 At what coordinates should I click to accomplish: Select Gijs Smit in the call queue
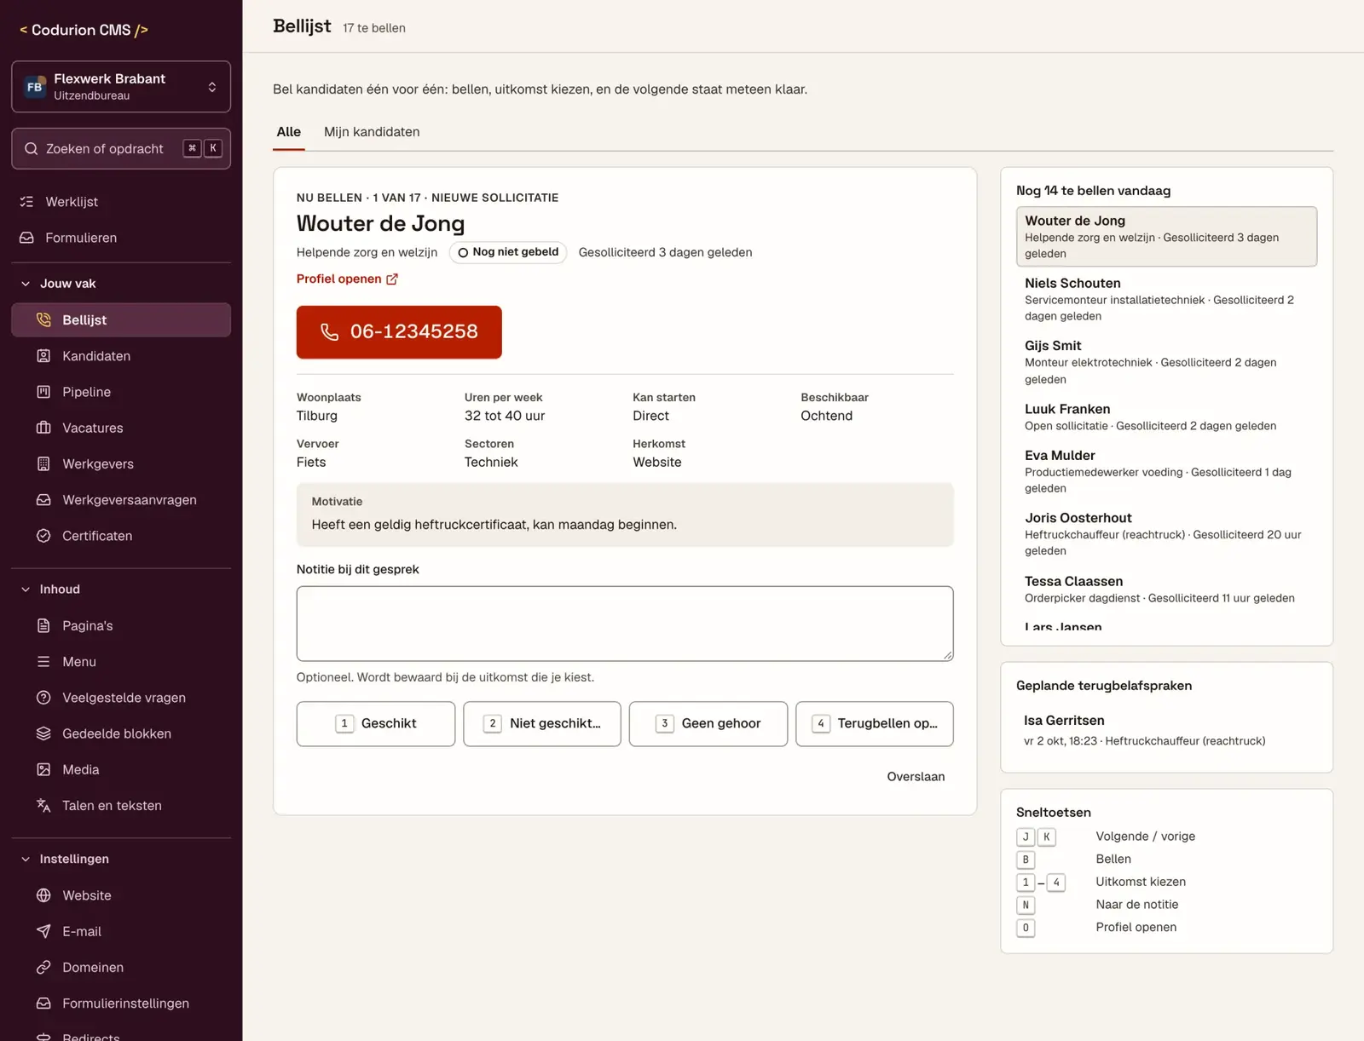tap(1166, 362)
